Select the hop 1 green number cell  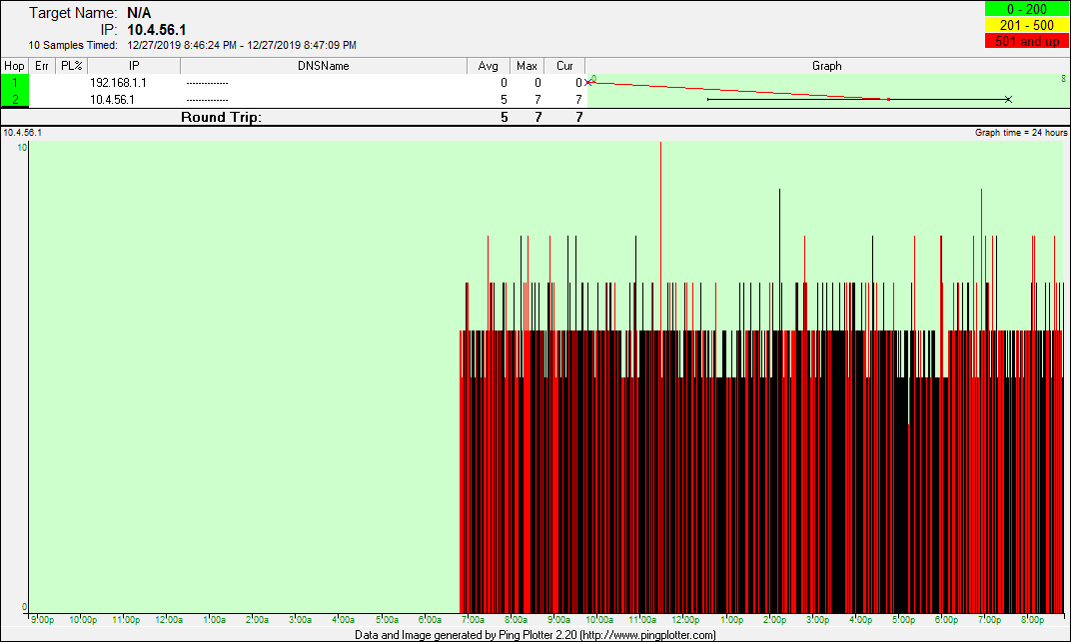click(15, 83)
